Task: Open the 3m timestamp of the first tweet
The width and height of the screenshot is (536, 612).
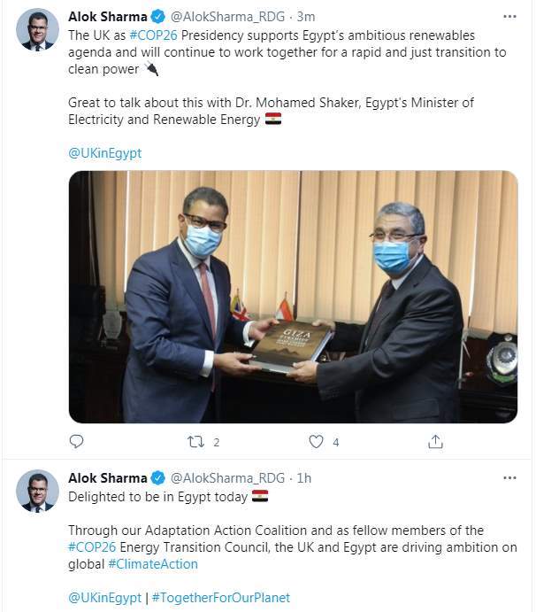Action: (306, 17)
